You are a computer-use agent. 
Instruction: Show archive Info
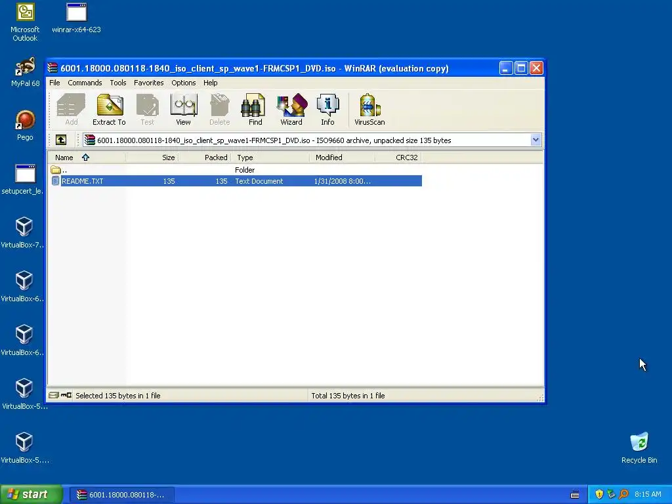328,110
